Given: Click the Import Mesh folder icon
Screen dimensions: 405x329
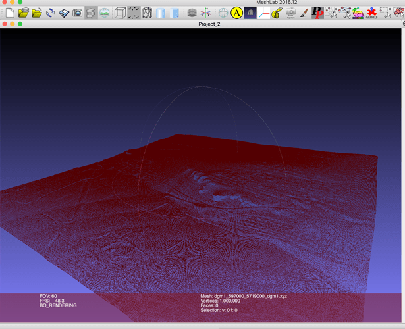Looking at the screenshot, I should pyautogui.click(x=37, y=13).
